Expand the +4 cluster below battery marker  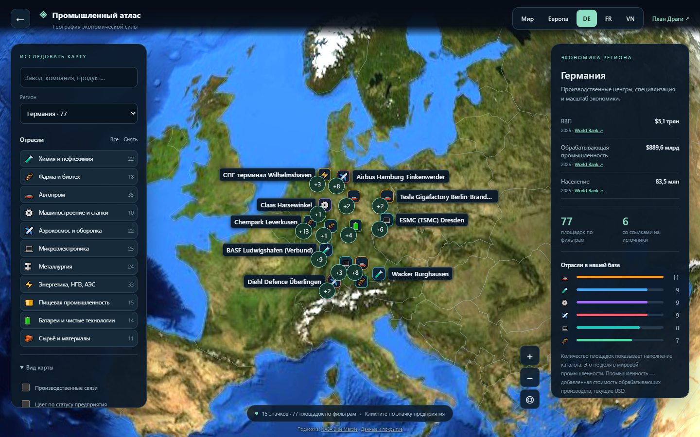pyautogui.click(x=349, y=235)
